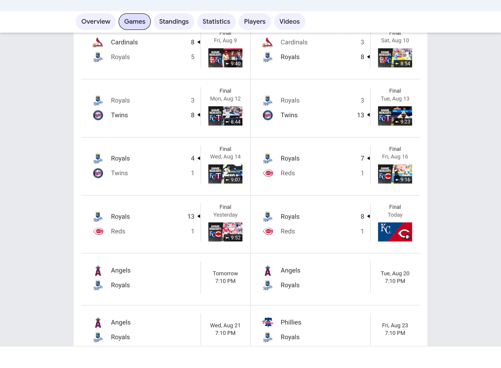This screenshot has height=368, width=501.
Task: Click Reds logo in Yesterday's game
Action: point(98,231)
